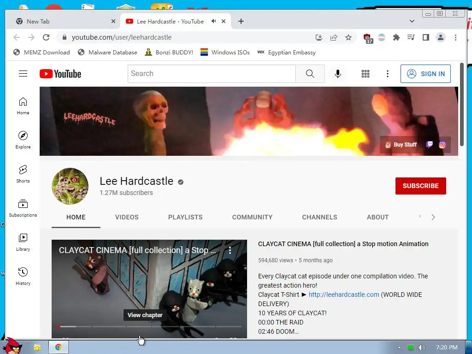472x354 pixels.
Task: Open YouTube settings three-dot menu
Action: (x=387, y=74)
